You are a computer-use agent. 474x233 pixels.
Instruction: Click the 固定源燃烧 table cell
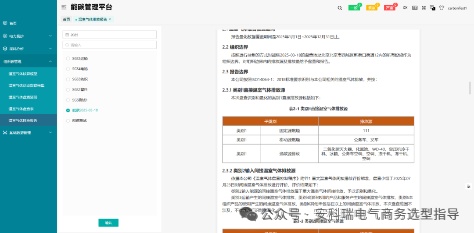pyautogui.click(x=290, y=131)
